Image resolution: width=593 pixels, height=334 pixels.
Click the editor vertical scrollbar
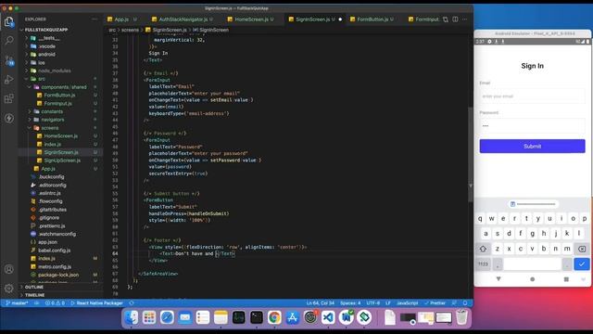point(471,155)
